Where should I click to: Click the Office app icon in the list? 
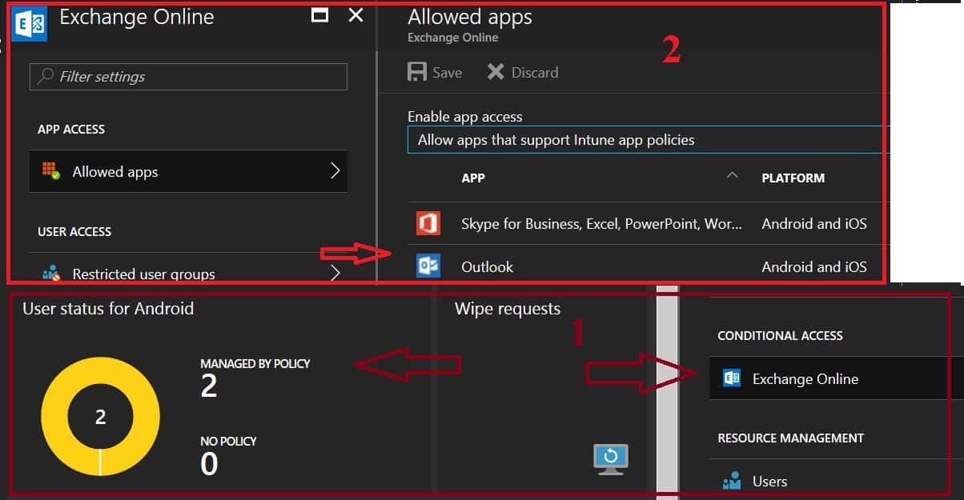pyautogui.click(x=428, y=223)
